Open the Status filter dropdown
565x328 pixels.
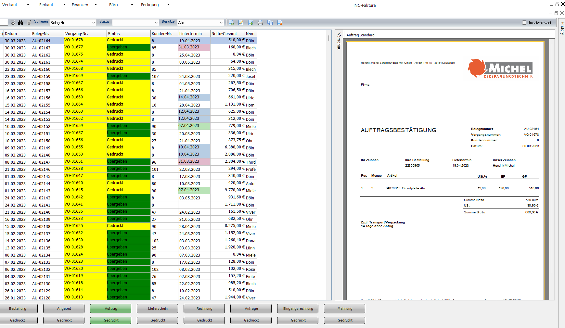135,23
